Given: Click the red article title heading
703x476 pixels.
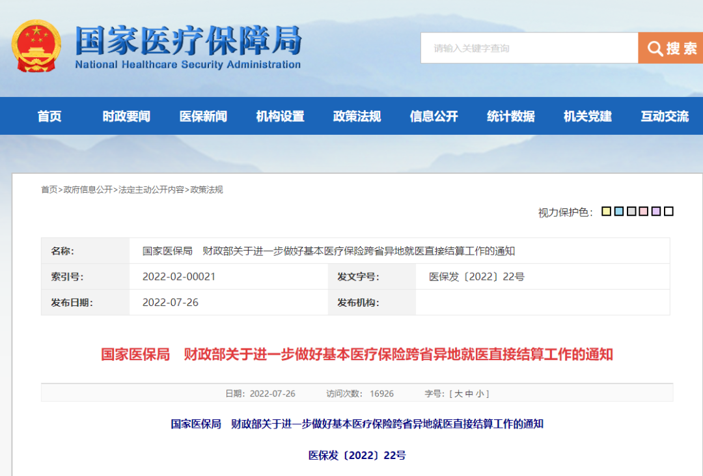Looking at the screenshot, I should pos(357,354).
